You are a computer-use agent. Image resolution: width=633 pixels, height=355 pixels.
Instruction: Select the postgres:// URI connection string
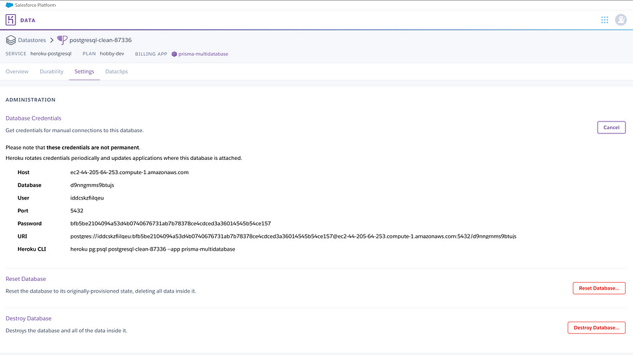point(293,236)
